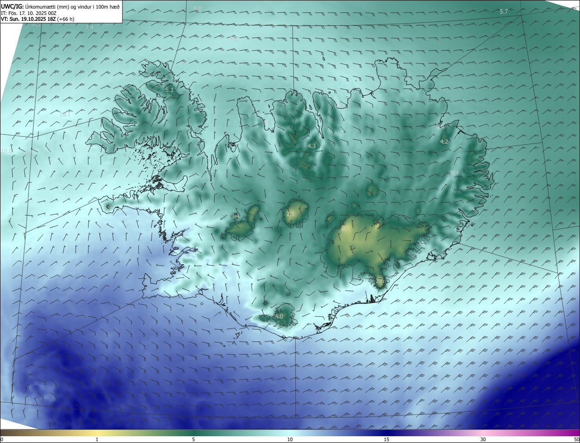This screenshot has width=580, height=443.
Task: Click the 1 tick on the color scale
Action: [97, 439]
